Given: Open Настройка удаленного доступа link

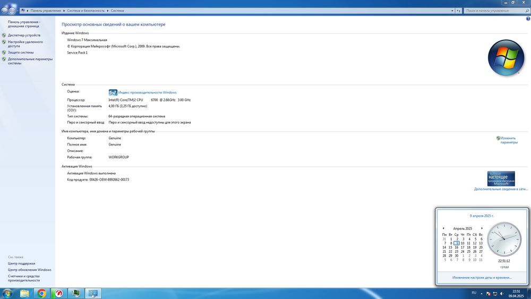Looking at the screenshot, I should tap(25, 44).
